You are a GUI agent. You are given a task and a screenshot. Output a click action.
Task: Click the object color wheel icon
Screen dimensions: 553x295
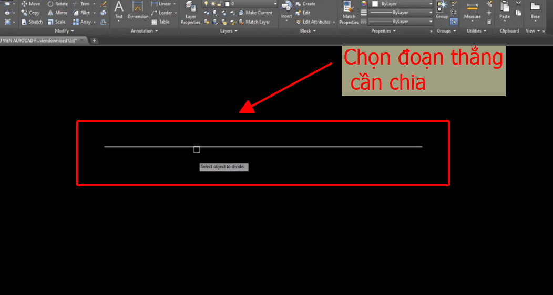point(364,4)
